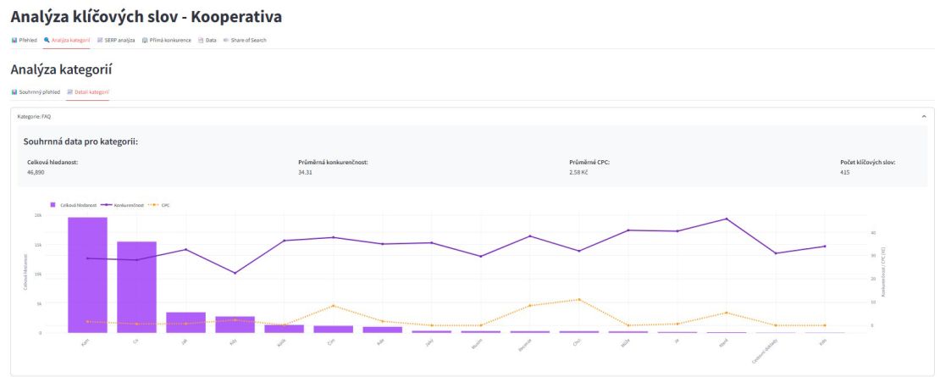Click the Počet klíčových slov value 415

pyautogui.click(x=845, y=173)
